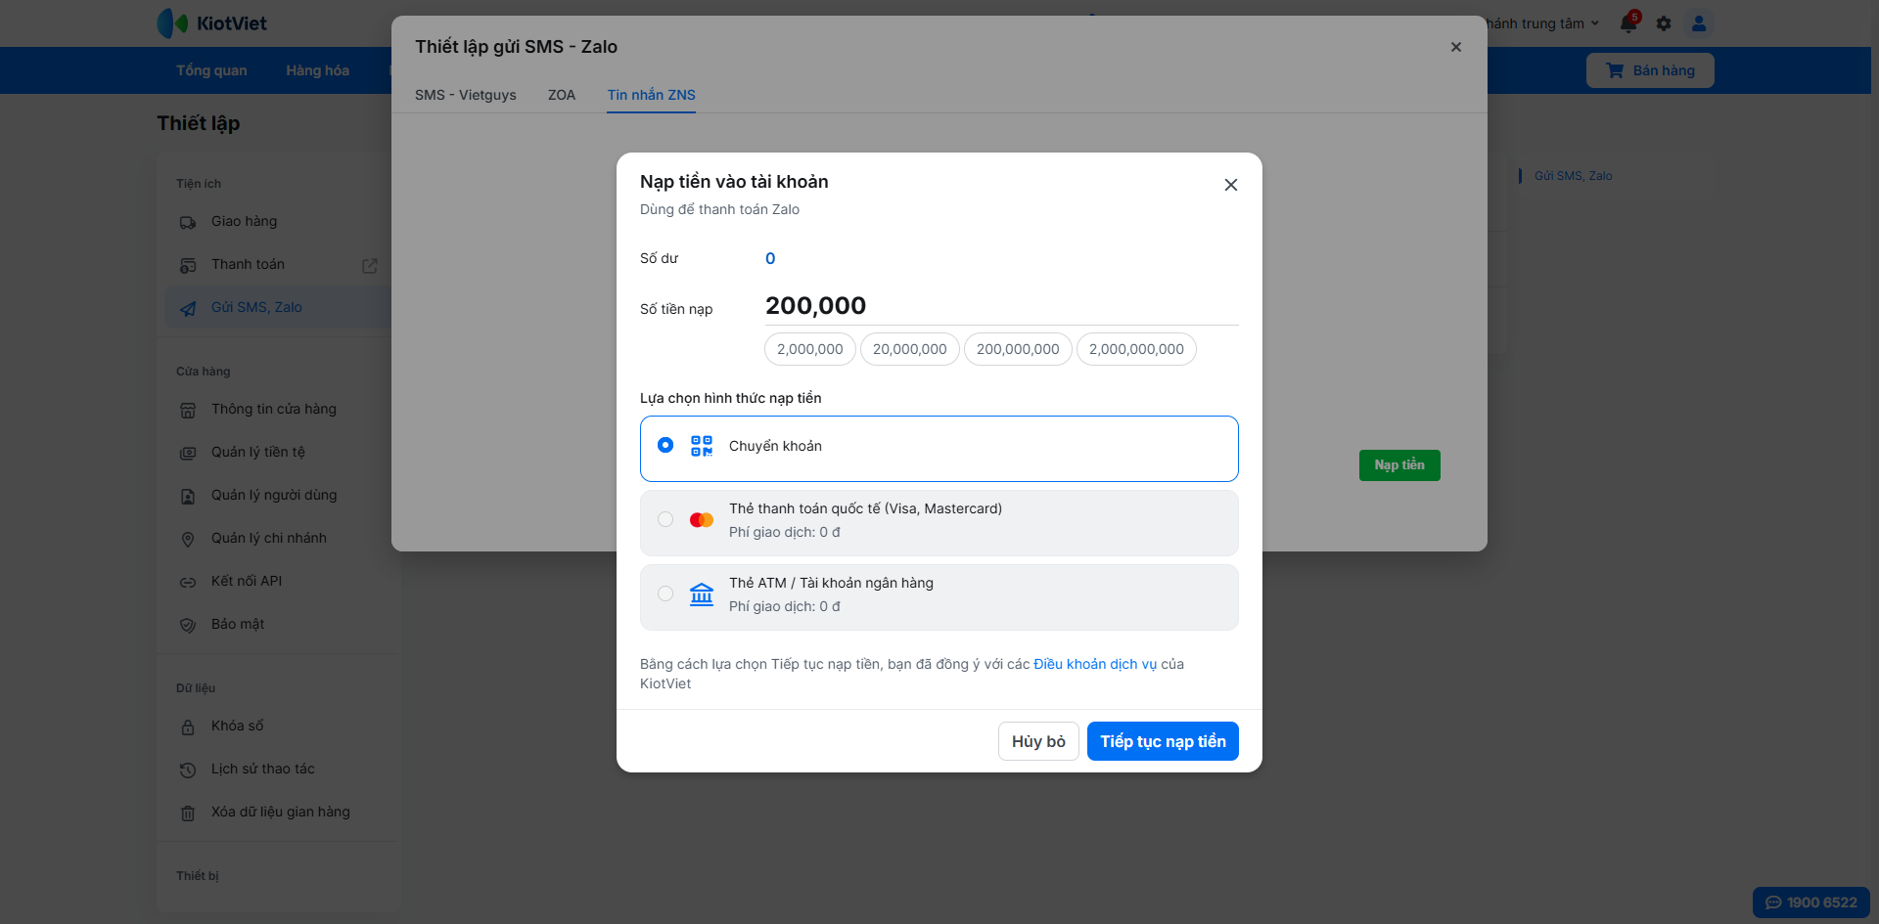Click the Gửi SMS, Zalo paper plane icon

click(188, 309)
